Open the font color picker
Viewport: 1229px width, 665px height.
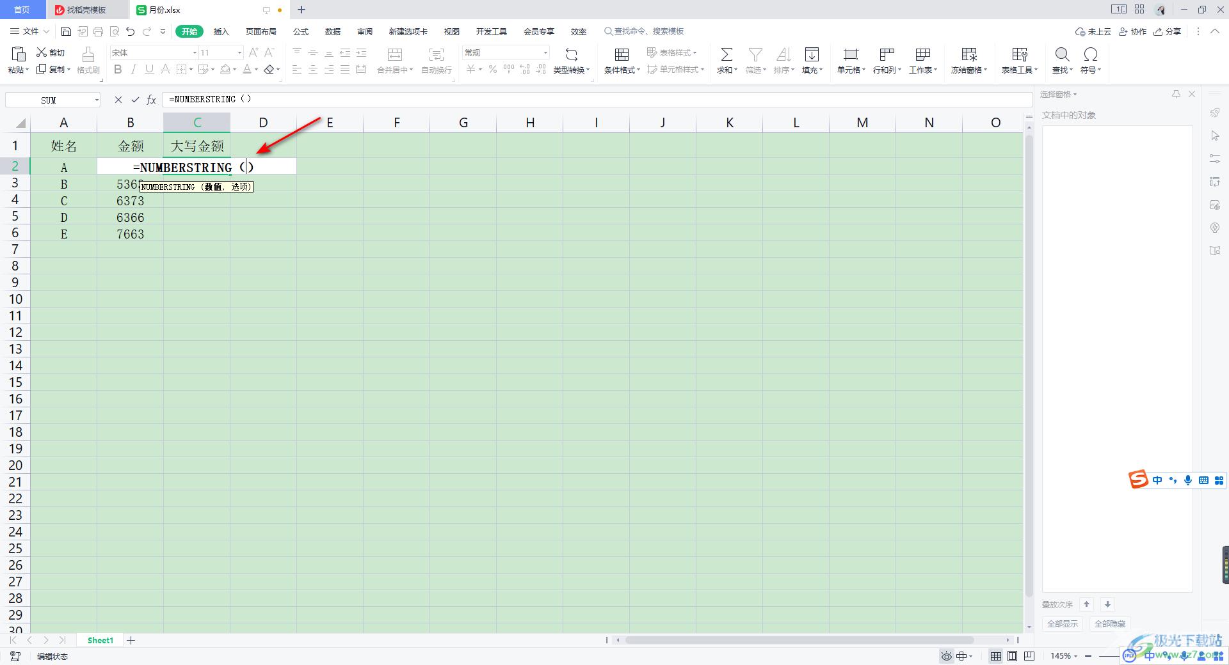tap(248, 69)
